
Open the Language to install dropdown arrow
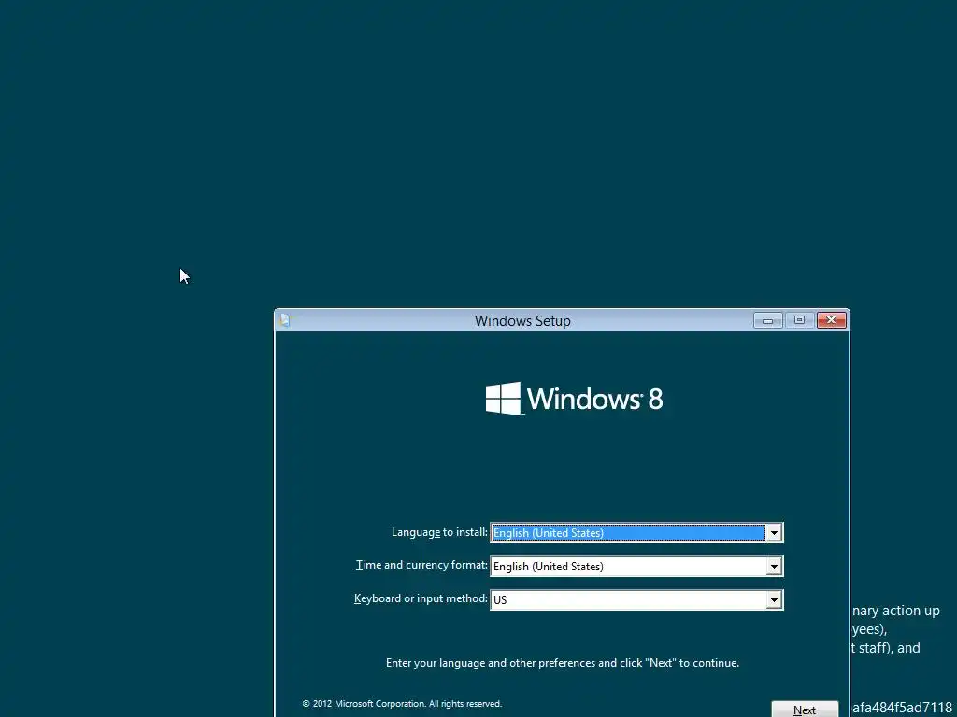[774, 533]
